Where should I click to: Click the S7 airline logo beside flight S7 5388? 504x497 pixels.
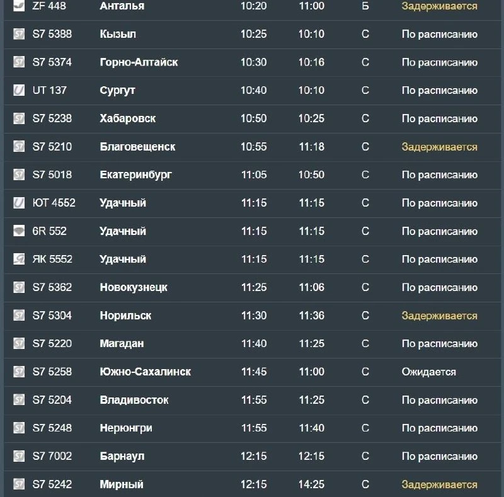pos(19,34)
